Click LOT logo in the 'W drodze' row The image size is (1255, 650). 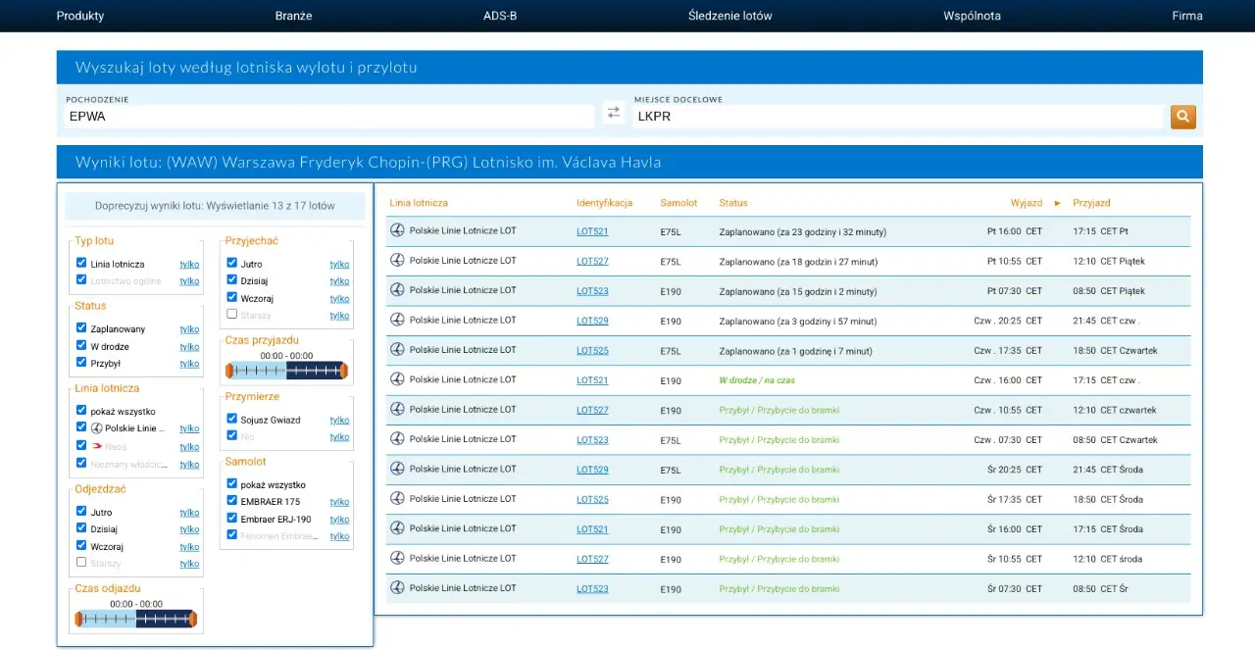[x=397, y=379]
